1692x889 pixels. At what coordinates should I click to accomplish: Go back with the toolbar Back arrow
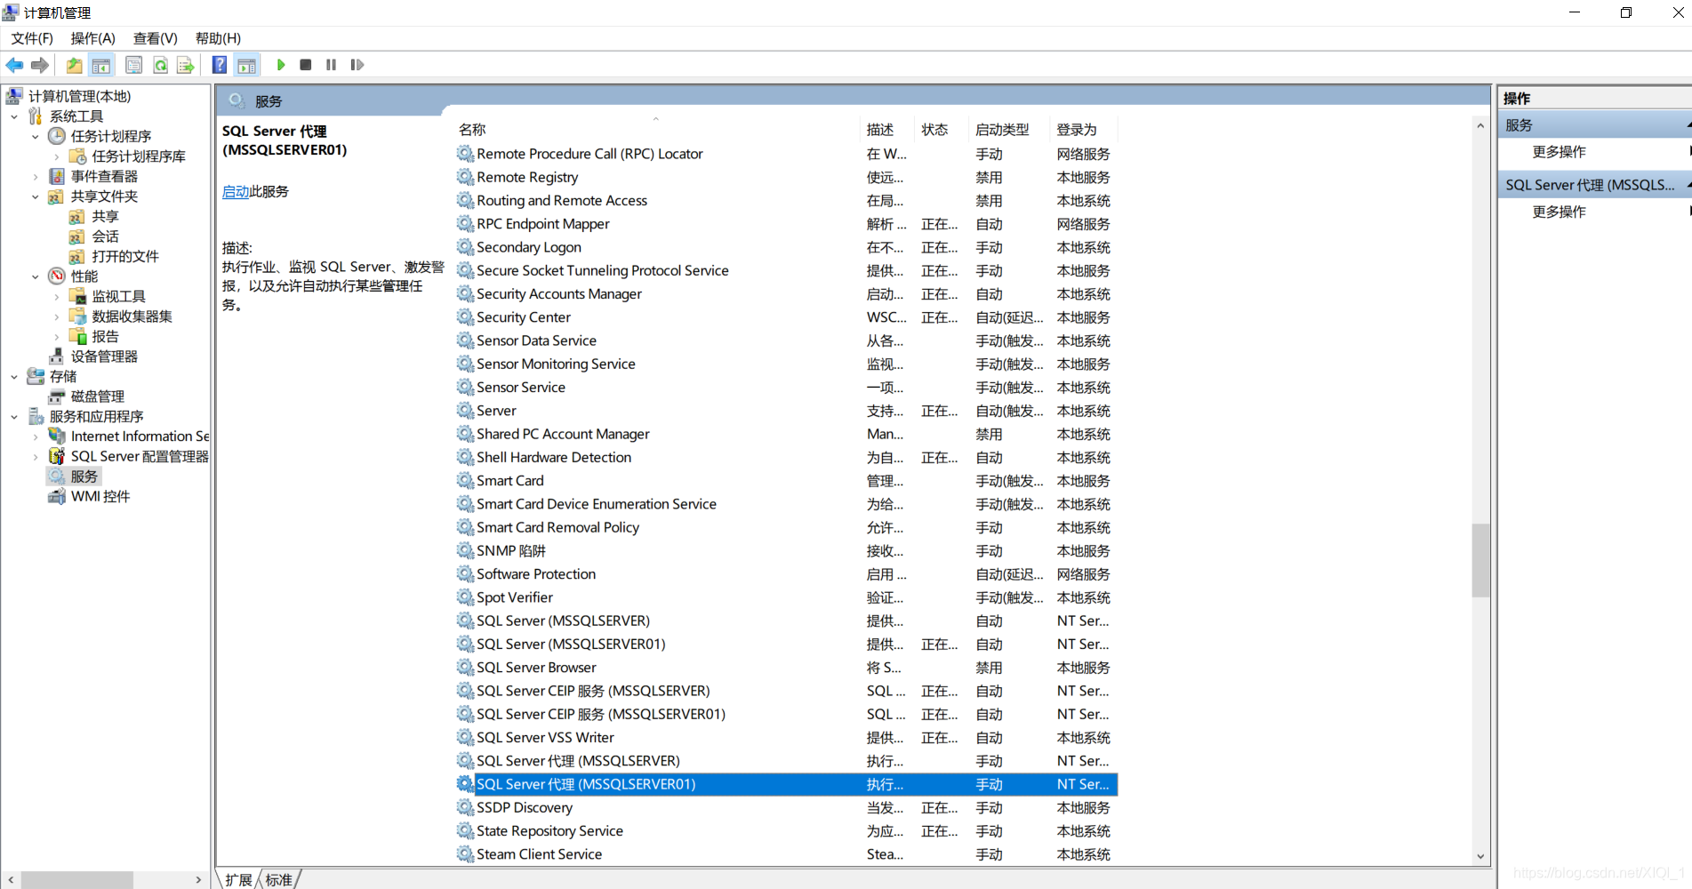pos(14,65)
